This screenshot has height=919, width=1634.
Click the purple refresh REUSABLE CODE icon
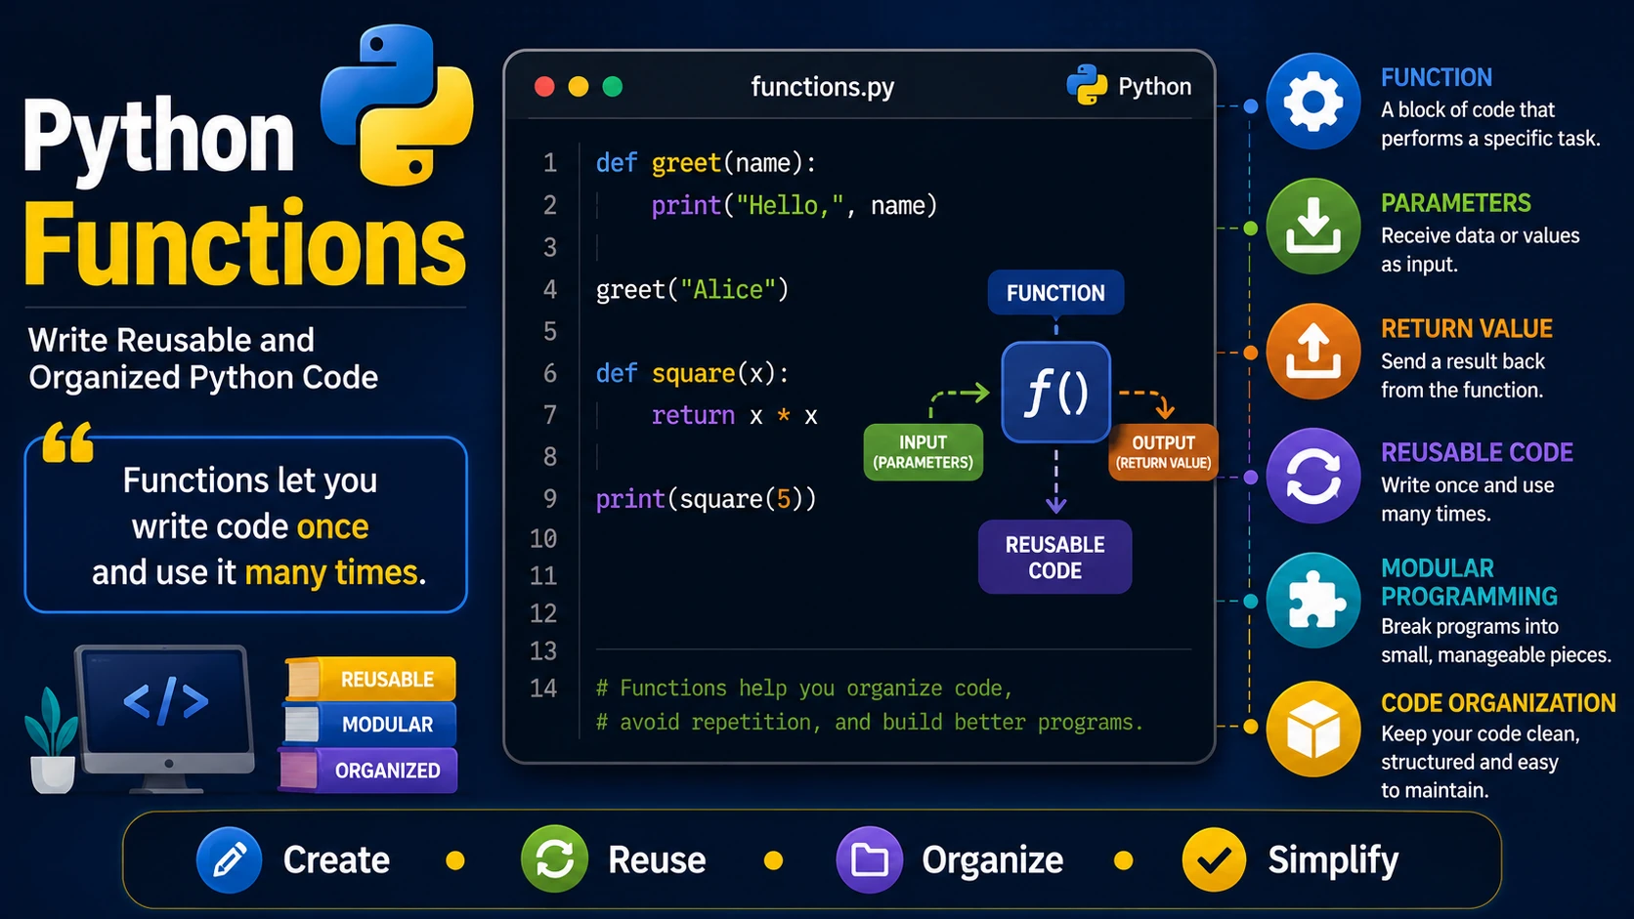click(1313, 477)
